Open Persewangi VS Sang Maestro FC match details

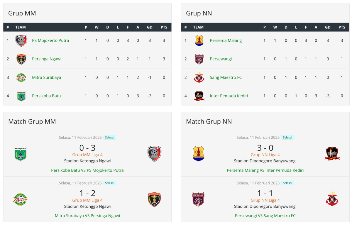pos(265,216)
